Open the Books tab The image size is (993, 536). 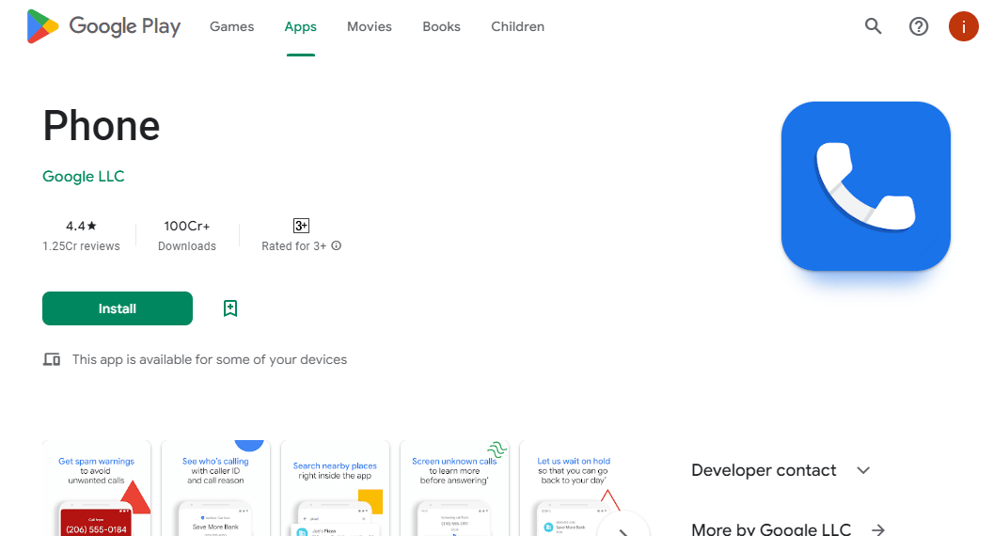(441, 26)
